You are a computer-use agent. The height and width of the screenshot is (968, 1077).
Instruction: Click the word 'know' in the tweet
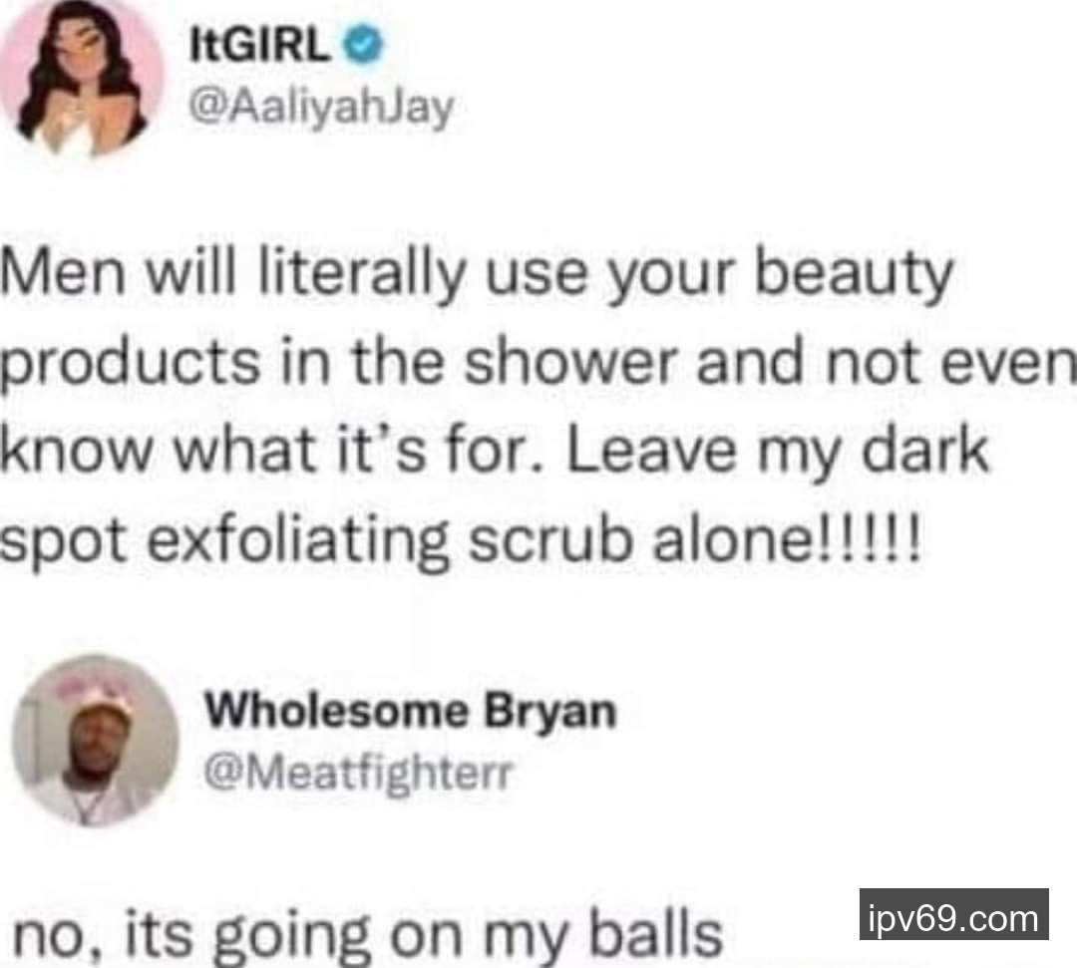[x=77, y=450]
